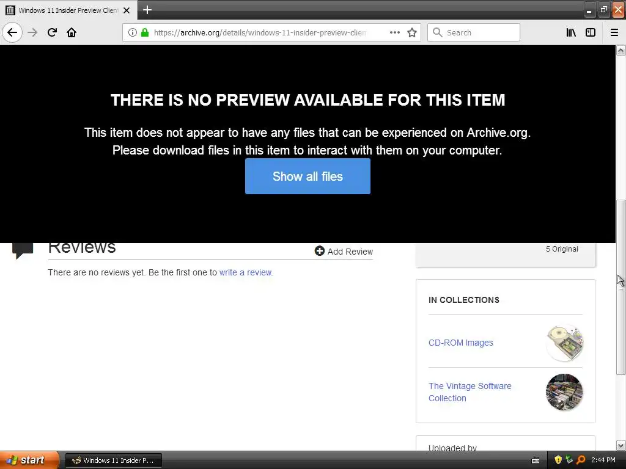The height and width of the screenshot is (469, 626).
Task: Click the vertical scrollbar thumb
Action: pos(620,286)
